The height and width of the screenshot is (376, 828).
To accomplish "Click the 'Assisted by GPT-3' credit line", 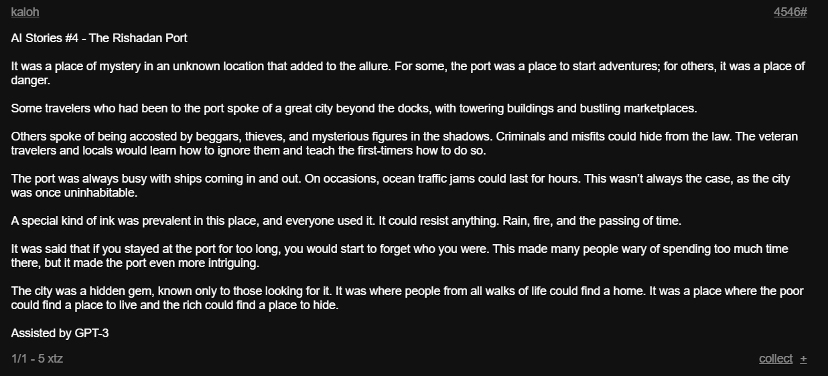I will tap(60, 333).
